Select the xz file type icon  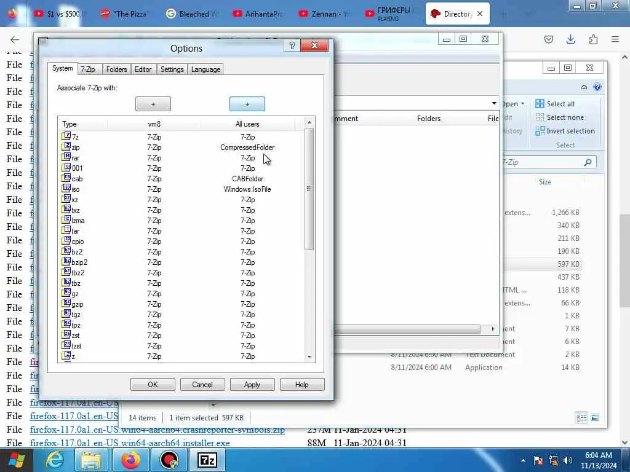tap(66, 199)
